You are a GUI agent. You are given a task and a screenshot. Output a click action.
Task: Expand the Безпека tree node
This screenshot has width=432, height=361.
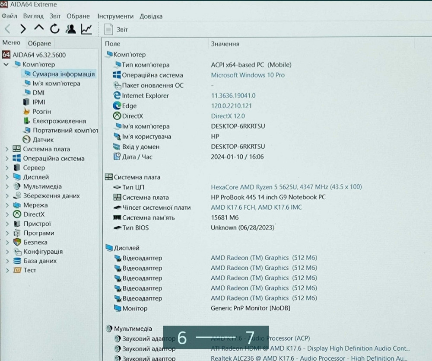point(6,243)
